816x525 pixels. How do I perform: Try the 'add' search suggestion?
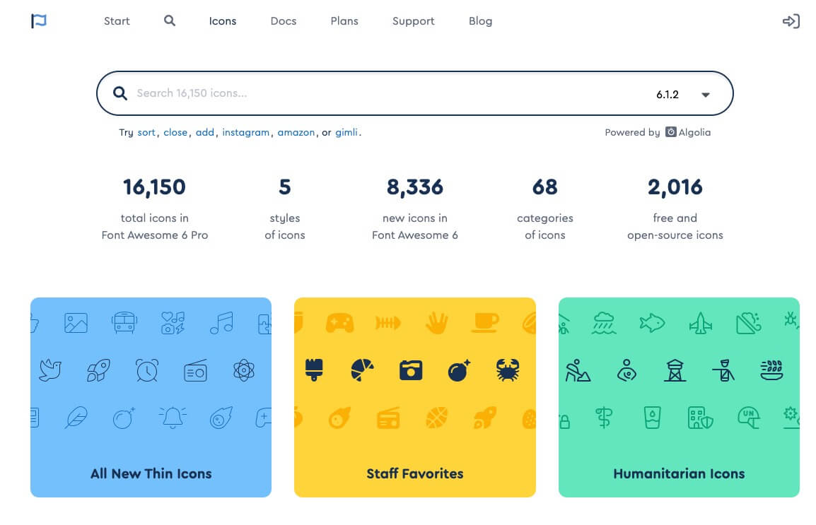click(x=205, y=133)
